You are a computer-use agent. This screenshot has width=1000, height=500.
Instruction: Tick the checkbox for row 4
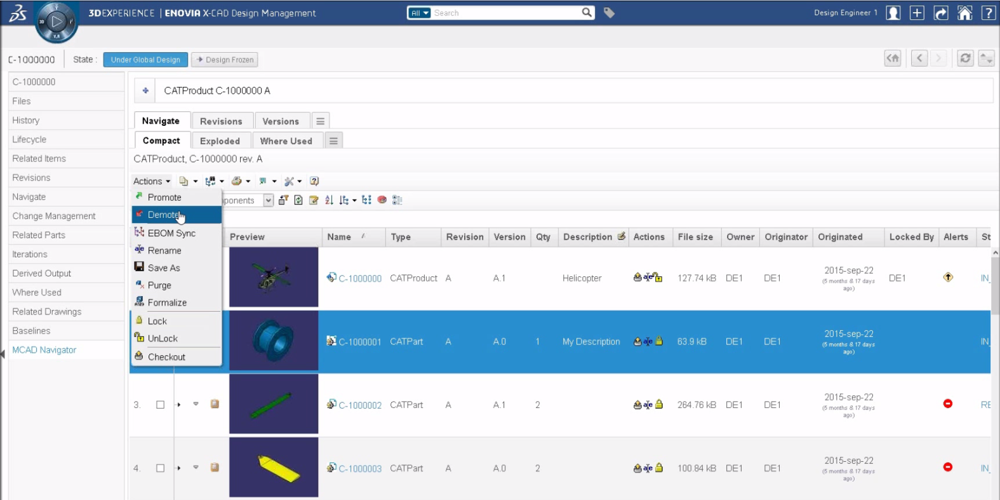[x=160, y=468]
